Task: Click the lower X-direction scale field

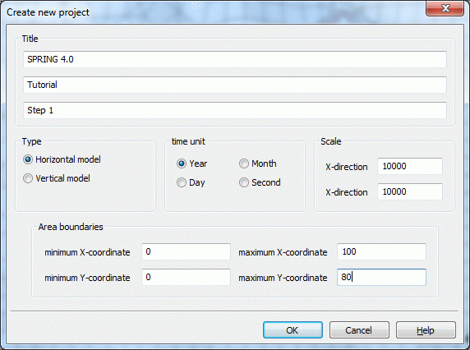Action: (x=410, y=191)
